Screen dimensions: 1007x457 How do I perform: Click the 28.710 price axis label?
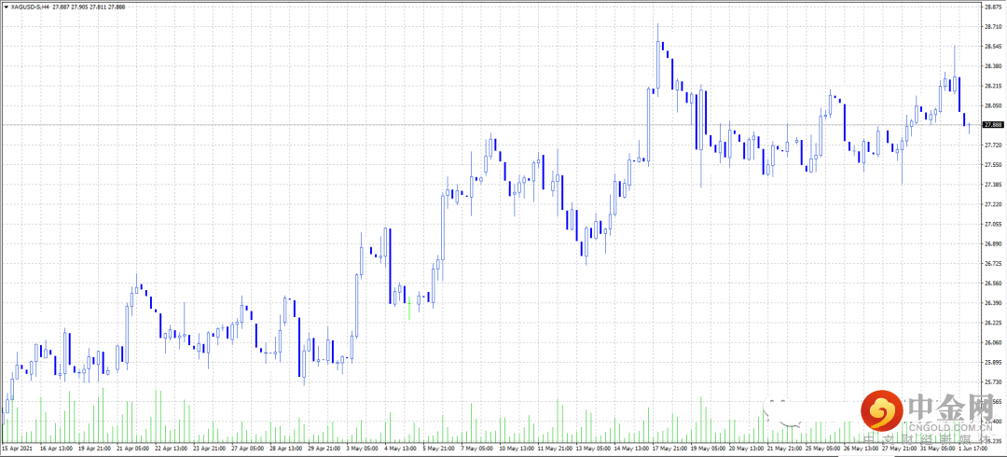click(x=992, y=27)
